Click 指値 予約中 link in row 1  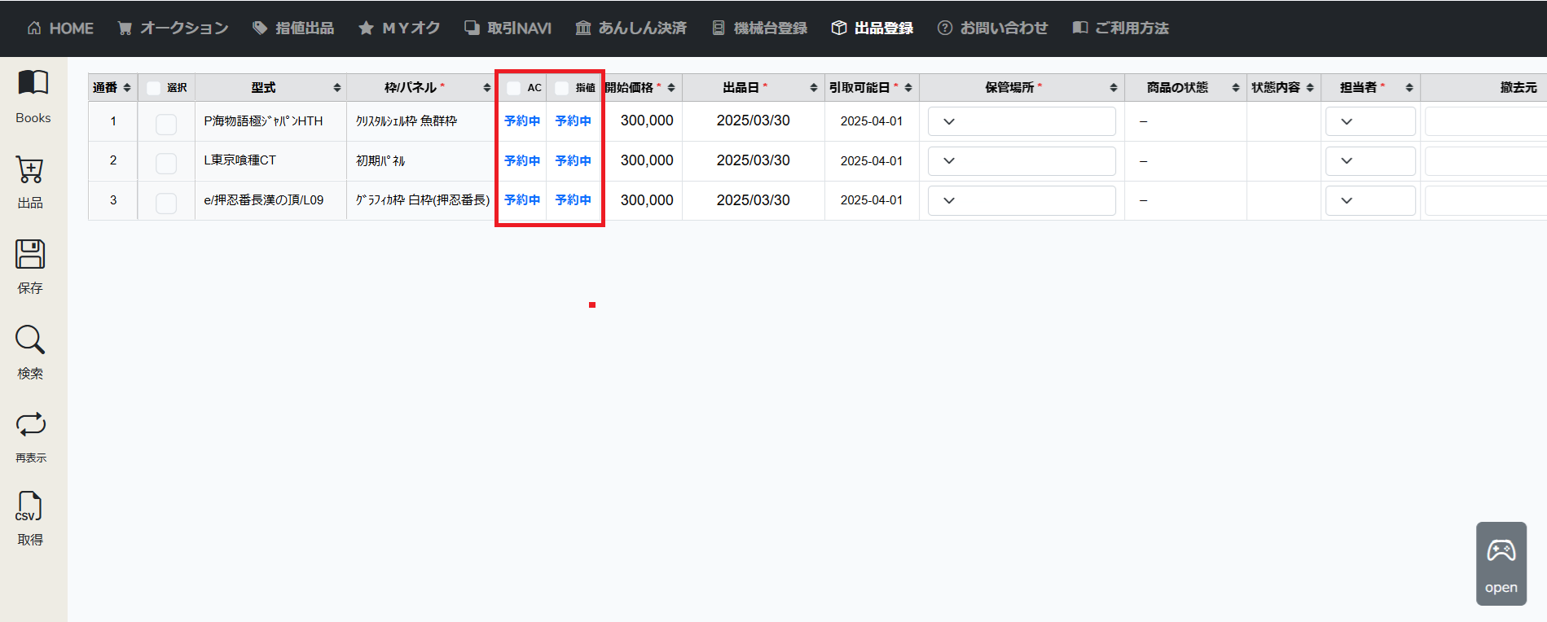(x=574, y=120)
